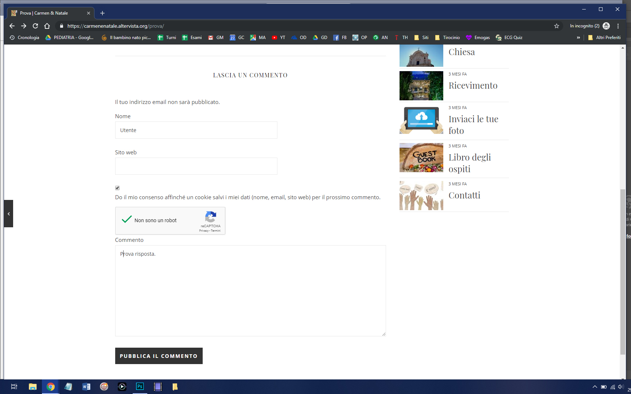This screenshot has width=631, height=394.
Task: Open the YT YouTube bookmark
Action: (279, 38)
